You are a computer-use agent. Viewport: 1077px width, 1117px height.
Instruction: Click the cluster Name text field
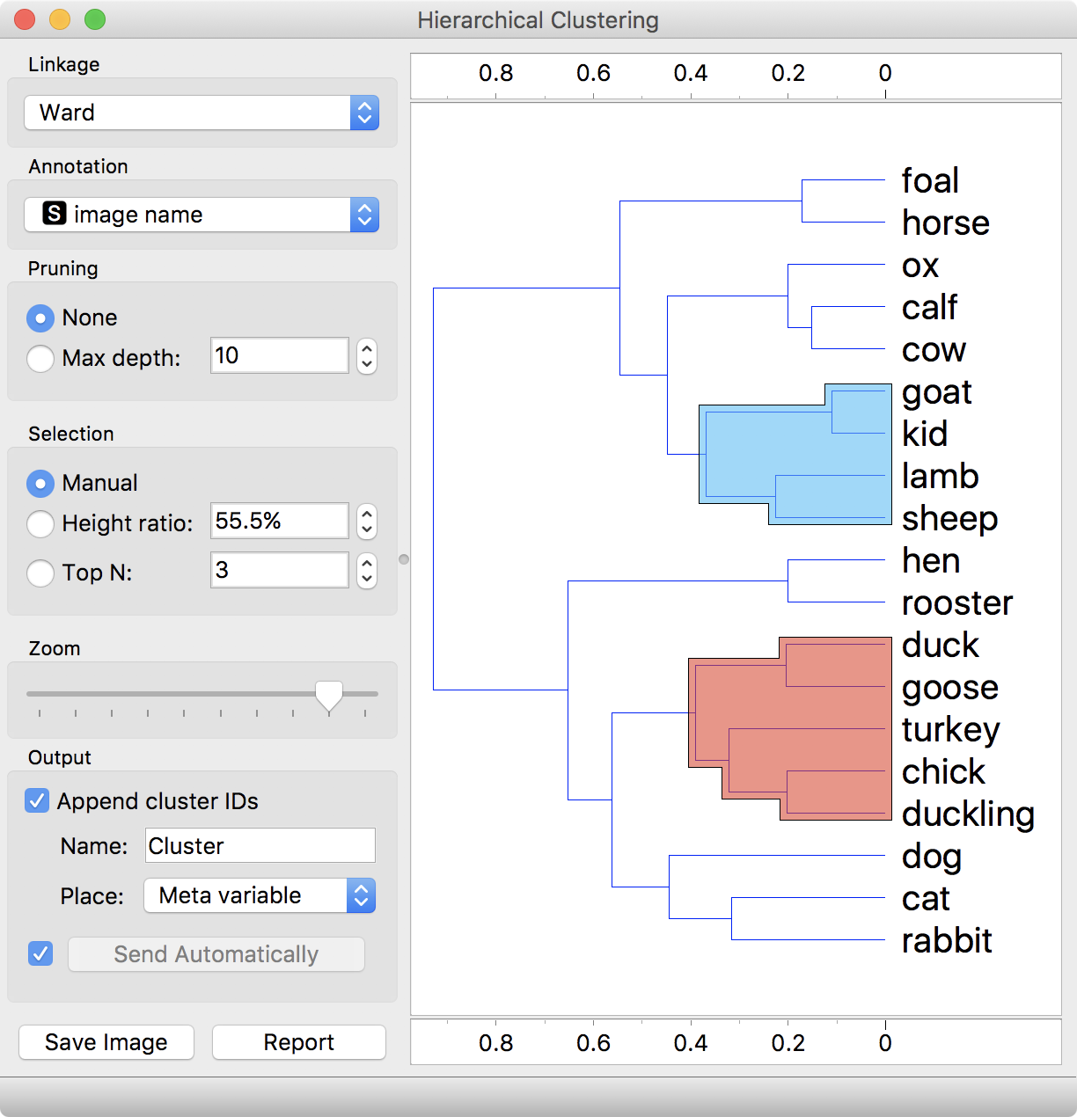pyautogui.click(x=260, y=845)
